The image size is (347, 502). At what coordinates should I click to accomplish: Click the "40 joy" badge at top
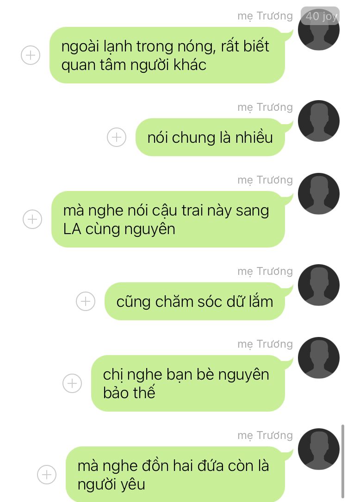[x=320, y=16]
